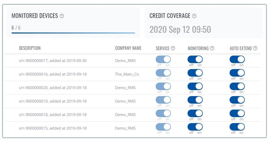Toggle Monitoring for s/n 9000000017
The height and width of the screenshot is (141, 270).
tap(195, 59)
